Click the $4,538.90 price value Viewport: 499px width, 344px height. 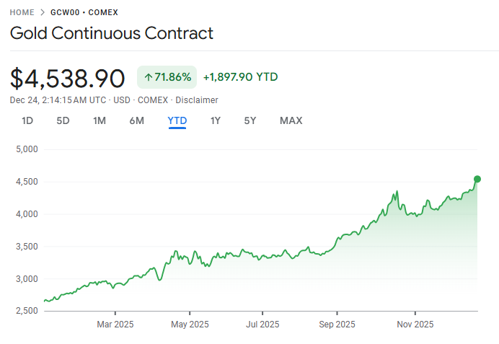point(68,78)
